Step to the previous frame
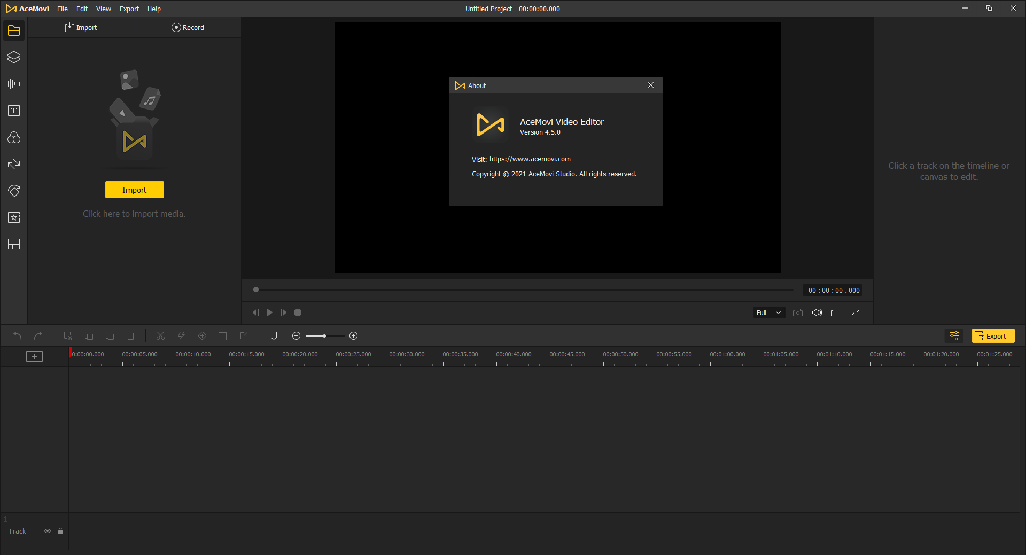 coord(255,312)
